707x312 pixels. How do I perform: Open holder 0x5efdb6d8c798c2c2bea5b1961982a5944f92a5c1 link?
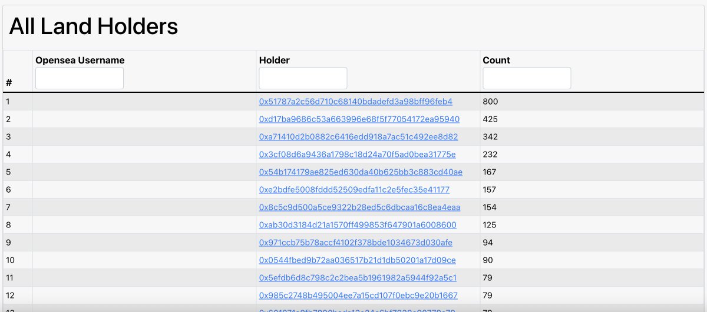coord(358,278)
